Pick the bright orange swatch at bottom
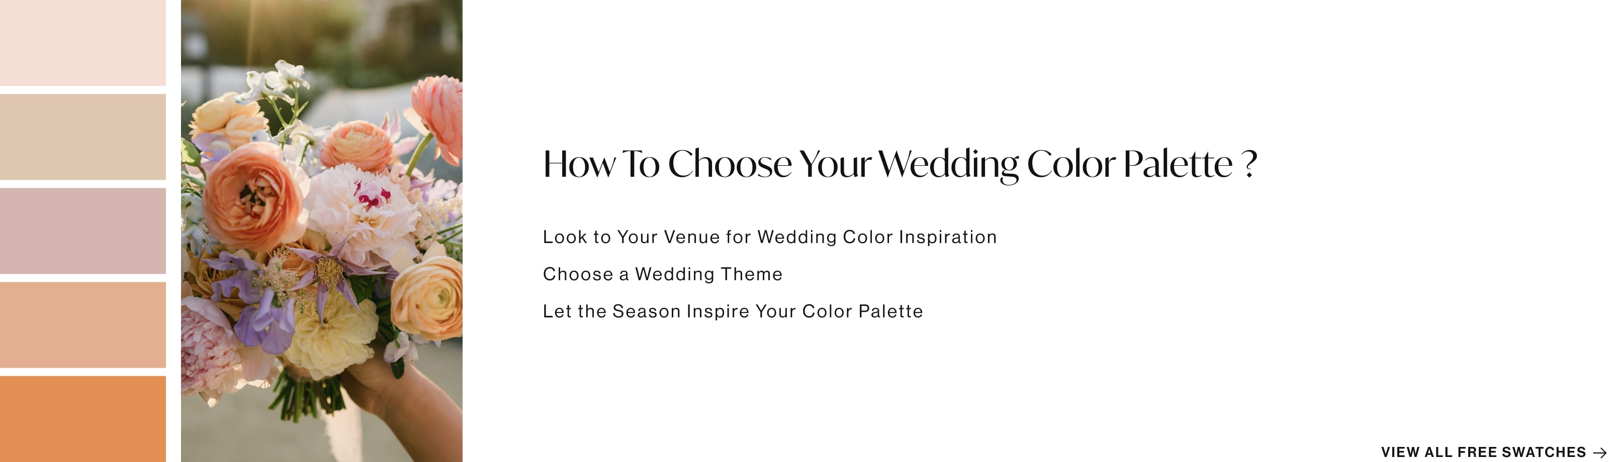 tap(82, 419)
